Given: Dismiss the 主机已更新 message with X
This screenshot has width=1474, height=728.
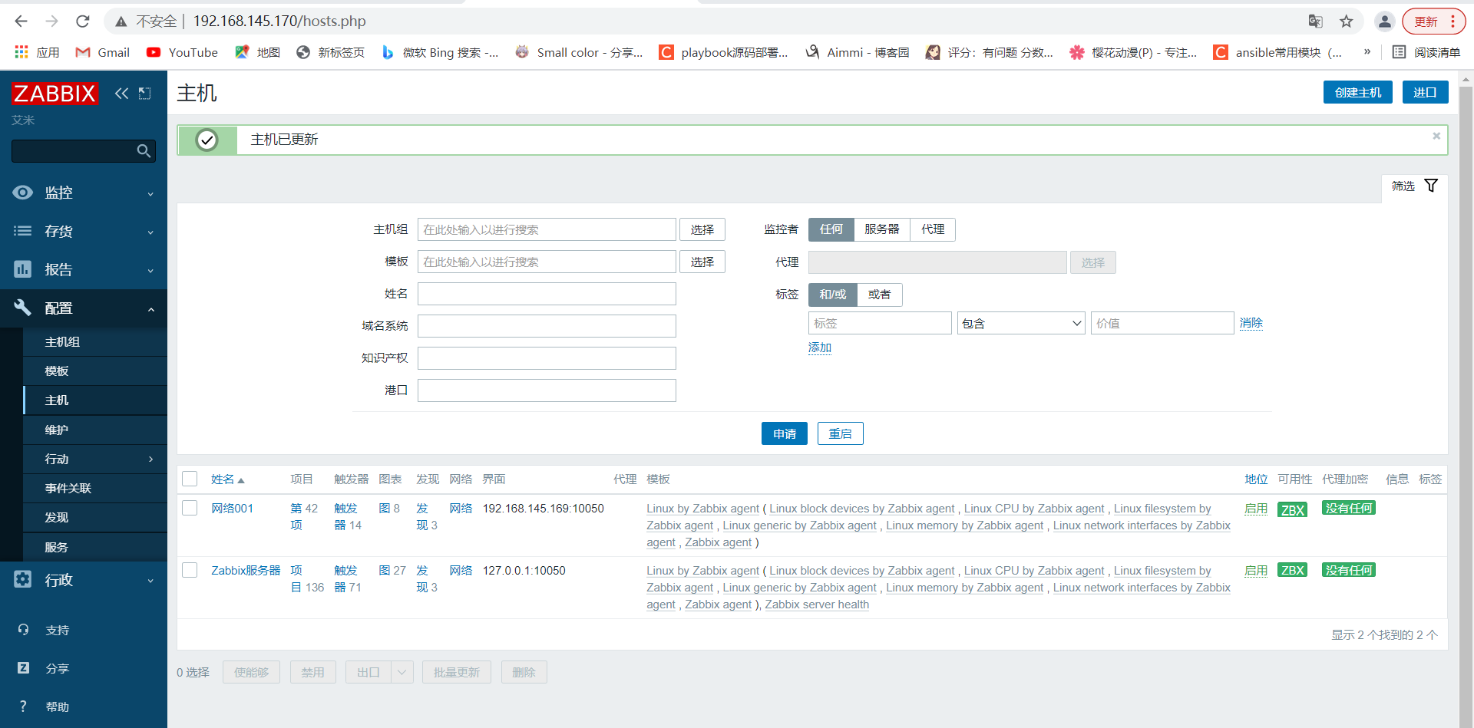Looking at the screenshot, I should (x=1436, y=136).
